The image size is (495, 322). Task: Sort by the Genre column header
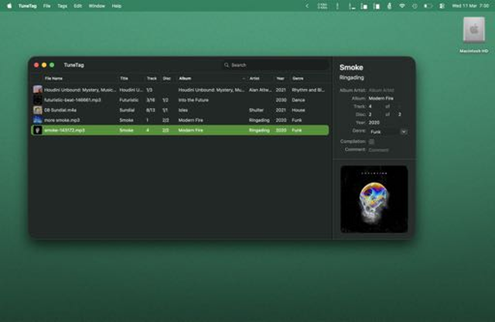coord(298,78)
